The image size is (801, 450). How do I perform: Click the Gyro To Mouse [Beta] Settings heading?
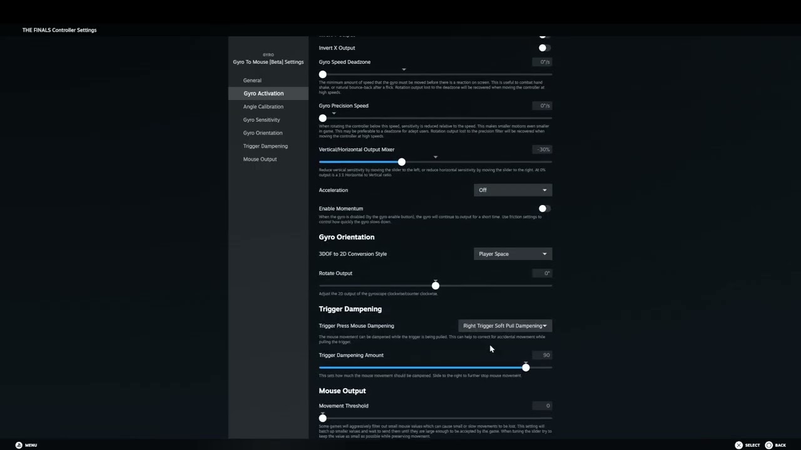pos(268,62)
